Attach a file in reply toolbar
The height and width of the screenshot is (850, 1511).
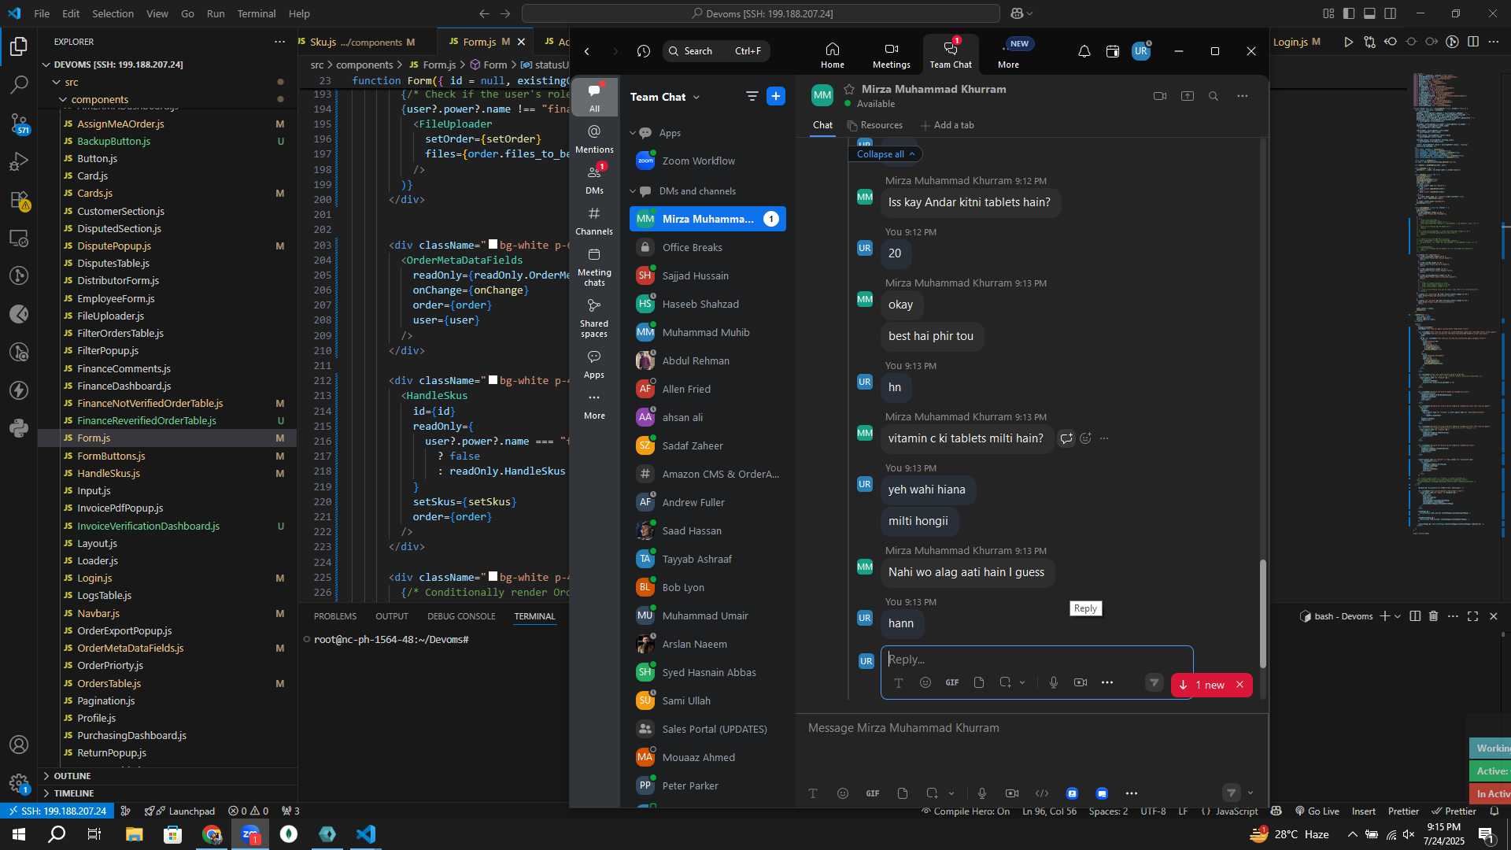pos(979,682)
